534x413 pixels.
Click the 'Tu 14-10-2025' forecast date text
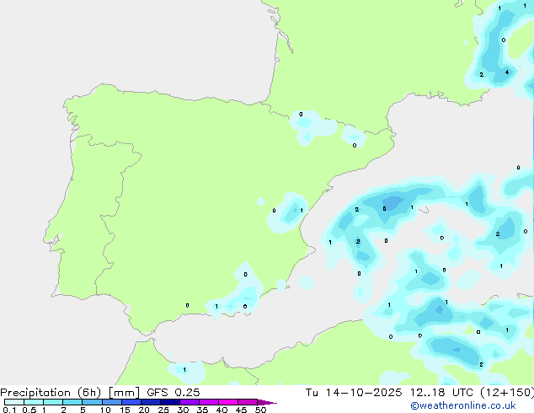click(354, 393)
